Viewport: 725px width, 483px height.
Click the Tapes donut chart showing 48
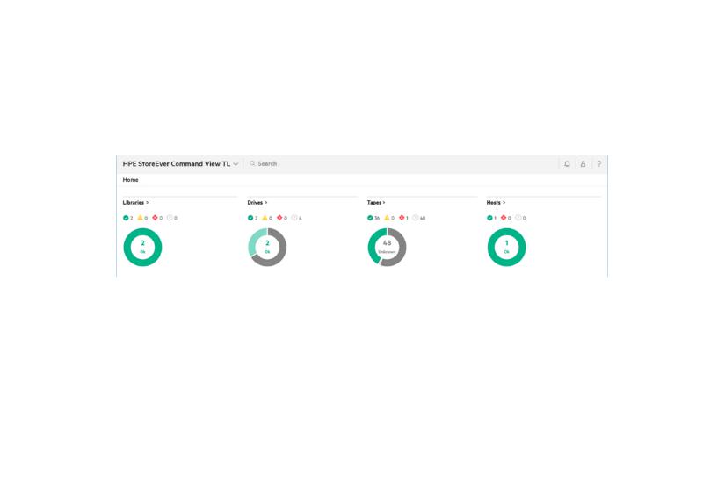point(387,248)
